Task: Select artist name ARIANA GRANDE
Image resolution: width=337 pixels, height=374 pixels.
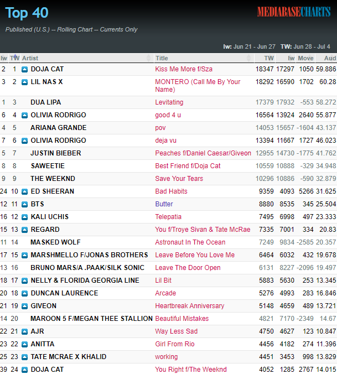Action: click(59, 128)
